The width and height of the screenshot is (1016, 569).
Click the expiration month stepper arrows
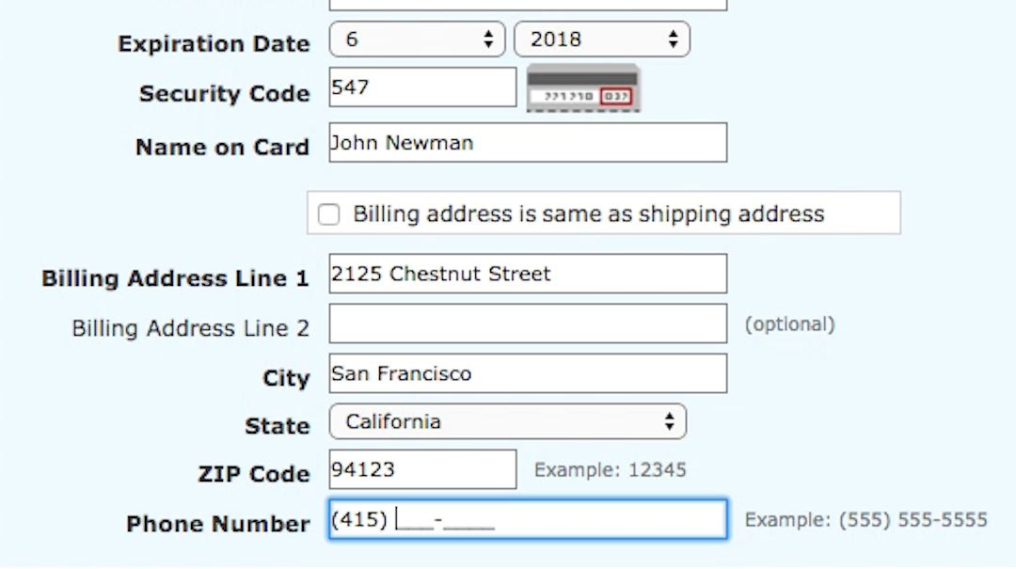click(488, 40)
